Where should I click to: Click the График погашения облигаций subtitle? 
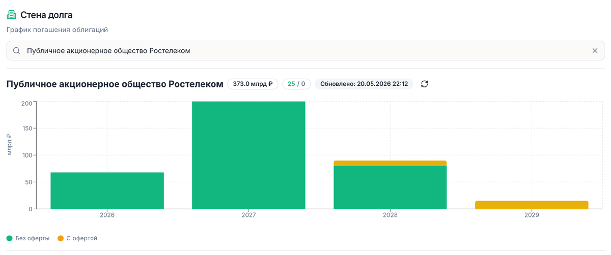click(57, 30)
